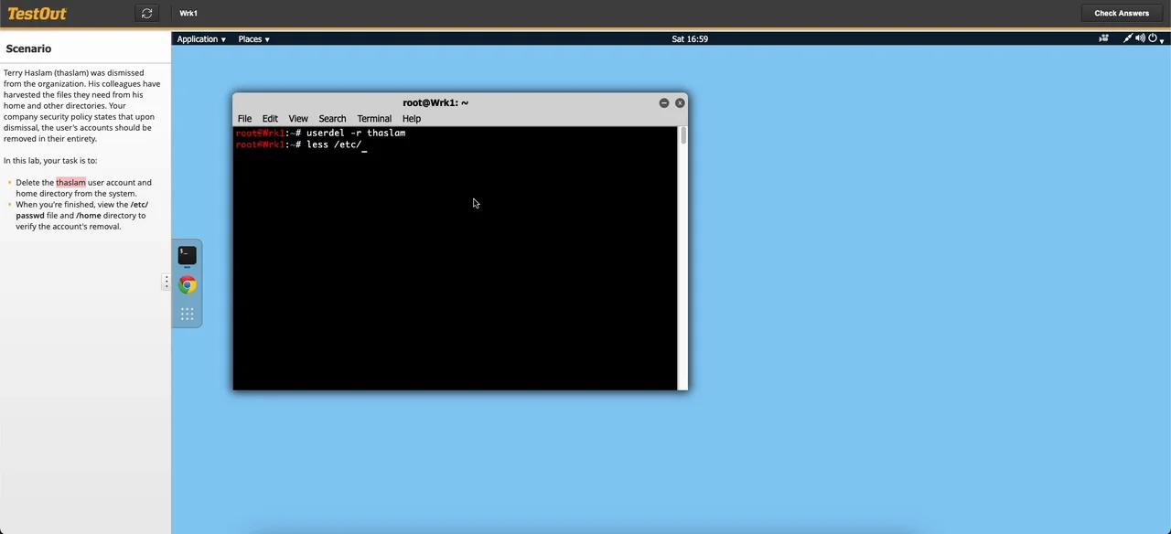Minimize the root@Wrk1 terminal window
The width and height of the screenshot is (1171, 534).
coord(664,102)
